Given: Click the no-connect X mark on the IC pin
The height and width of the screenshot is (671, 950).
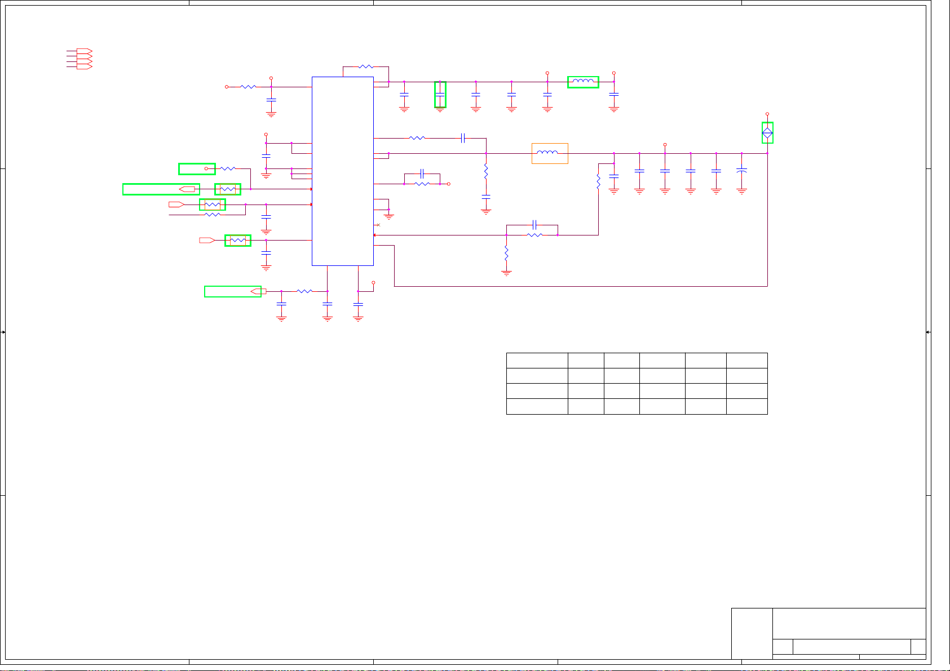Looking at the screenshot, I should coord(378,225).
